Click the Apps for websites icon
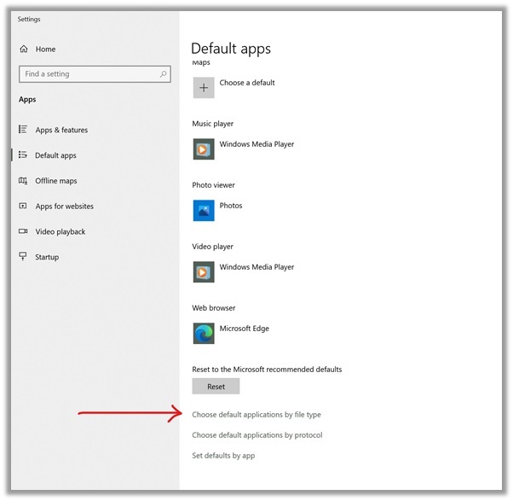Screen dimensions: 513x501 (23, 207)
